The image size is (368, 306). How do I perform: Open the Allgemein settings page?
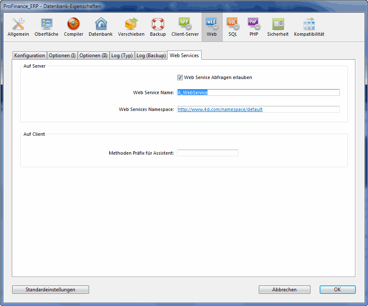pos(18,27)
